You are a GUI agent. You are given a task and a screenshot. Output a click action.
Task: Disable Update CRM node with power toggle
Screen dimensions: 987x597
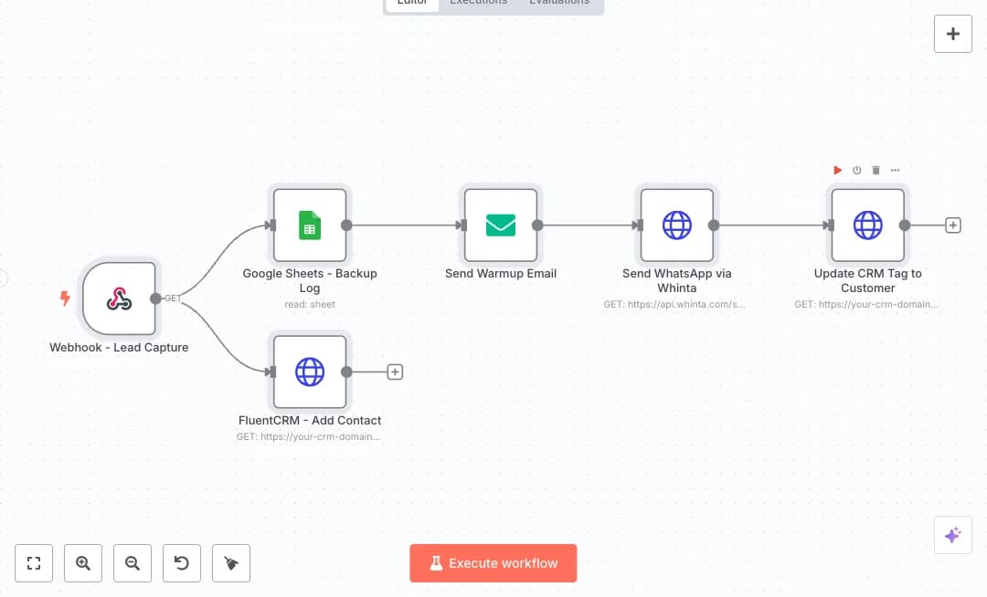tap(856, 170)
